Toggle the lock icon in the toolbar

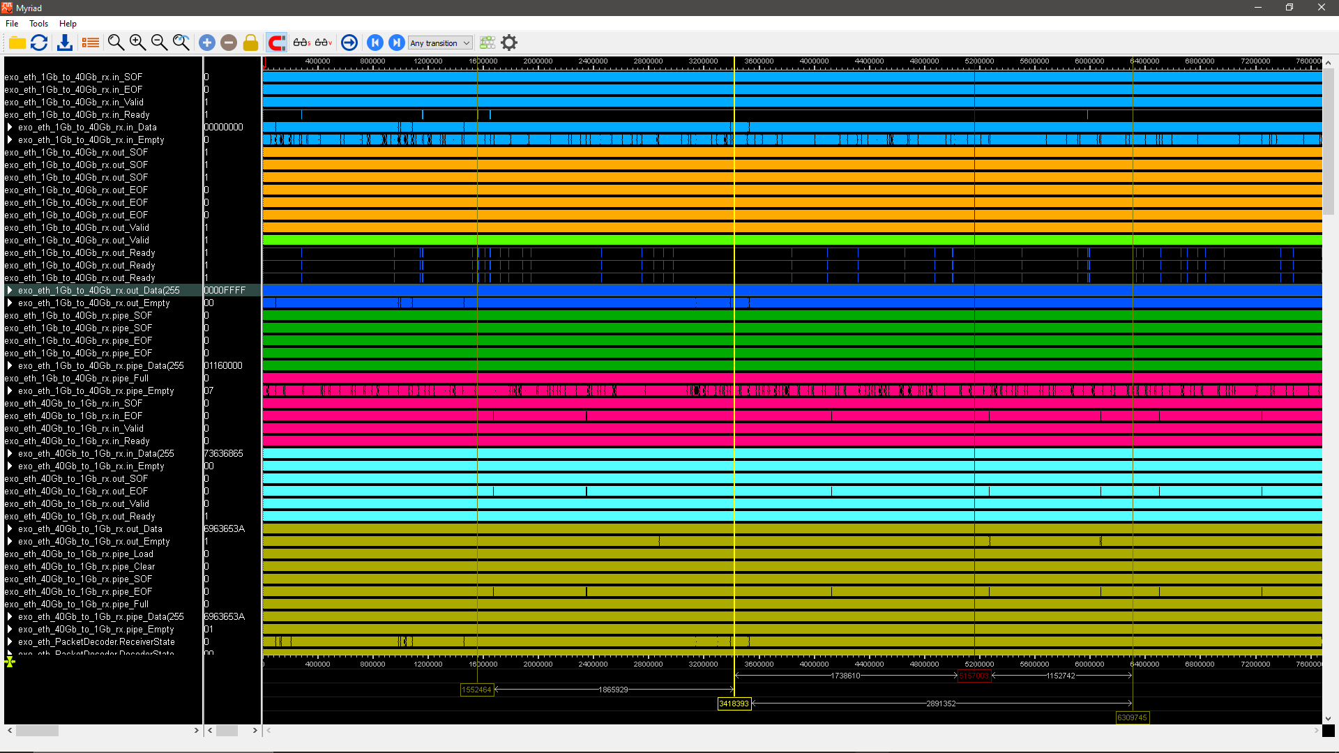point(250,43)
